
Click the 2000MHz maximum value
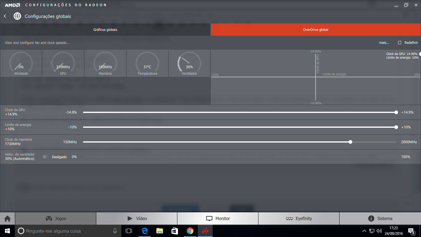pyautogui.click(x=409, y=142)
